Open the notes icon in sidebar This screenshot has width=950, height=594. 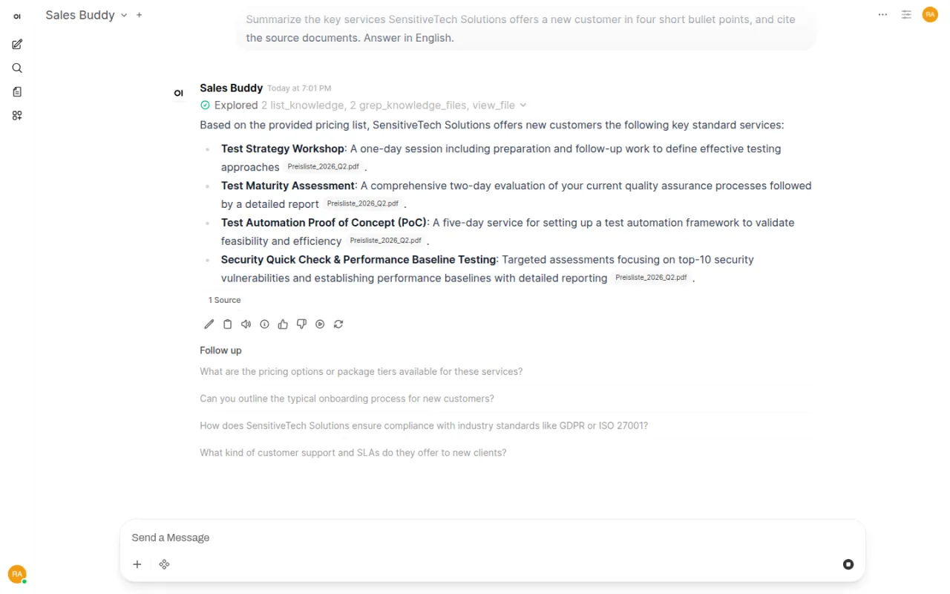17,92
